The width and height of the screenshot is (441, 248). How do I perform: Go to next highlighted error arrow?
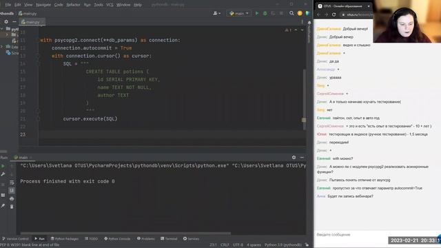pos(302,30)
